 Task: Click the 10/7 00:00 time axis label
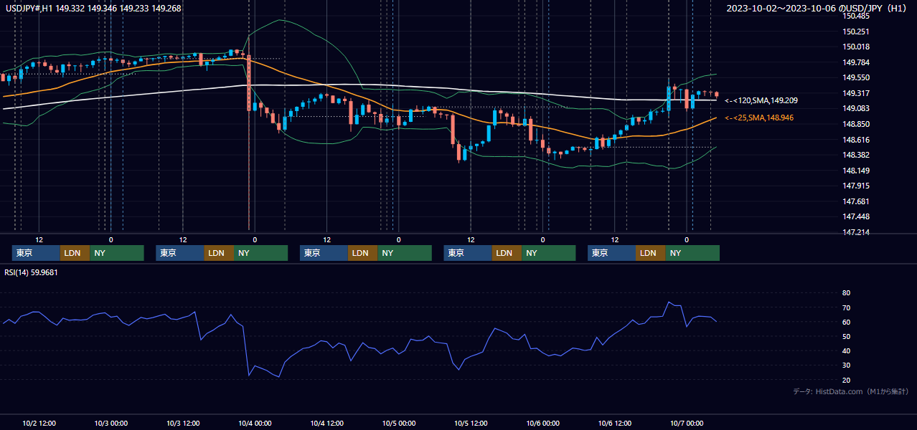(687, 423)
